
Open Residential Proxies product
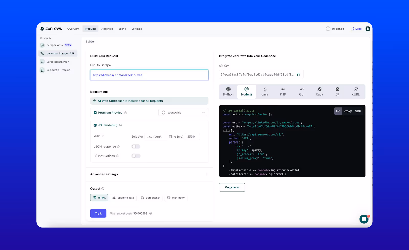pyautogui.click(x=58, y=70)
